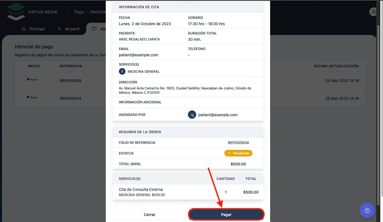Click the Pago breadcrumb link

(x=79, y=12)
